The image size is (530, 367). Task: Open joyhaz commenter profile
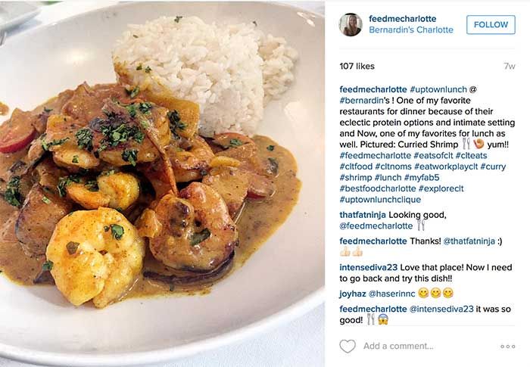(x=353, y=294)
